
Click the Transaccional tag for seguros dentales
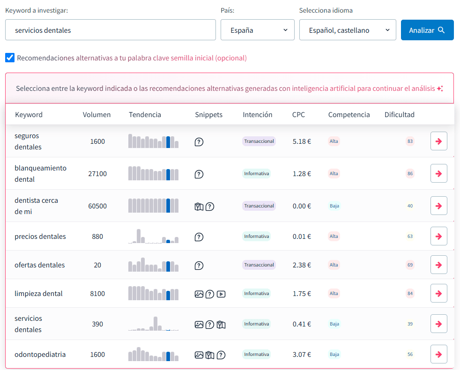pos(259,141)
